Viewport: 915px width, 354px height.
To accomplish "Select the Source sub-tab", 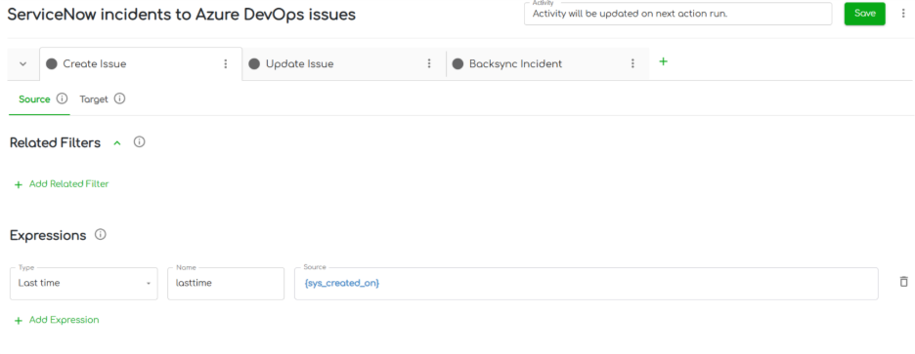I will point(34,98).
